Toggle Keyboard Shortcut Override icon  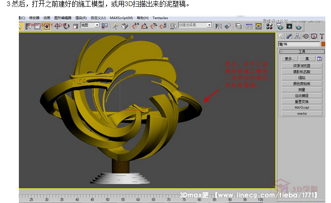[x=125, y=26]
